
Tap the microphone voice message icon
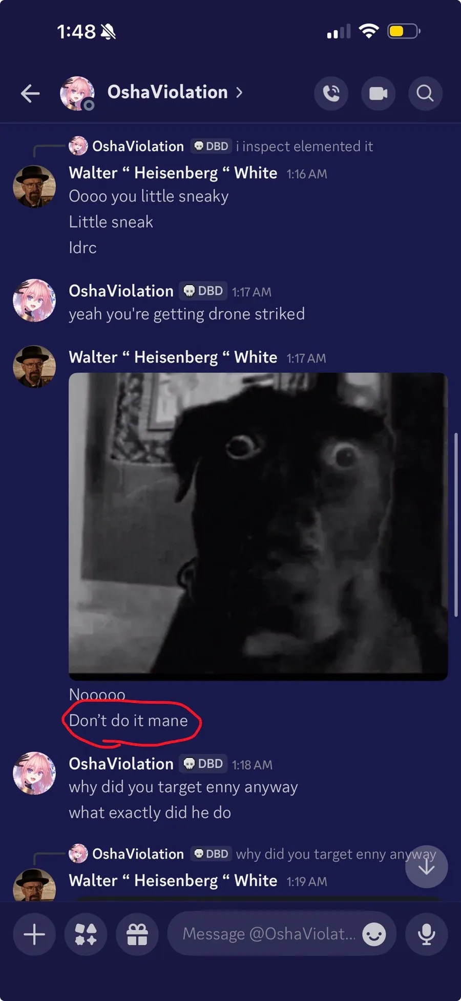click(426, 934)
